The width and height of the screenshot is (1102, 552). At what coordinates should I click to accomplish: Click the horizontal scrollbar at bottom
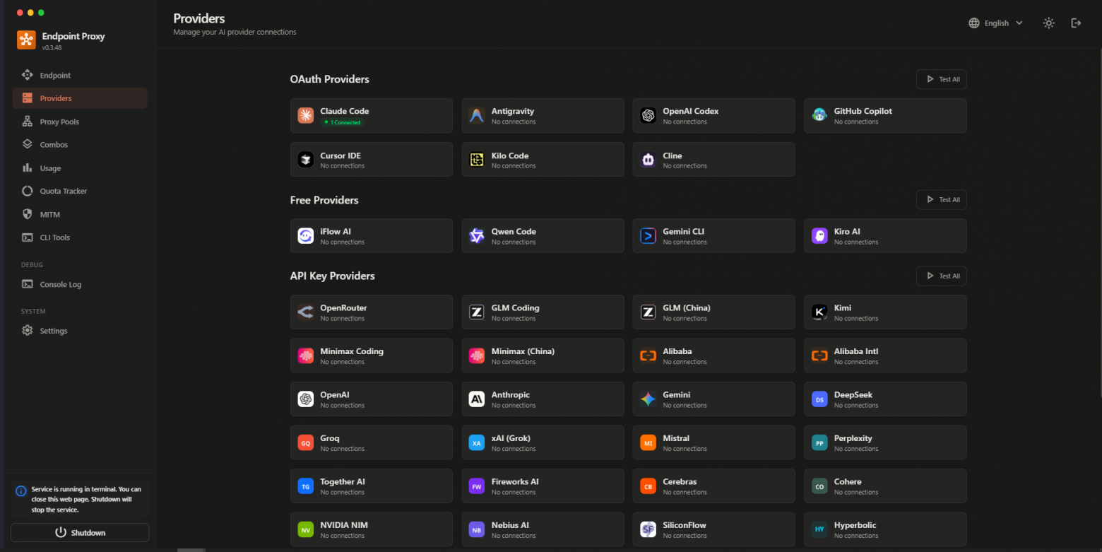tap(191, 549)
